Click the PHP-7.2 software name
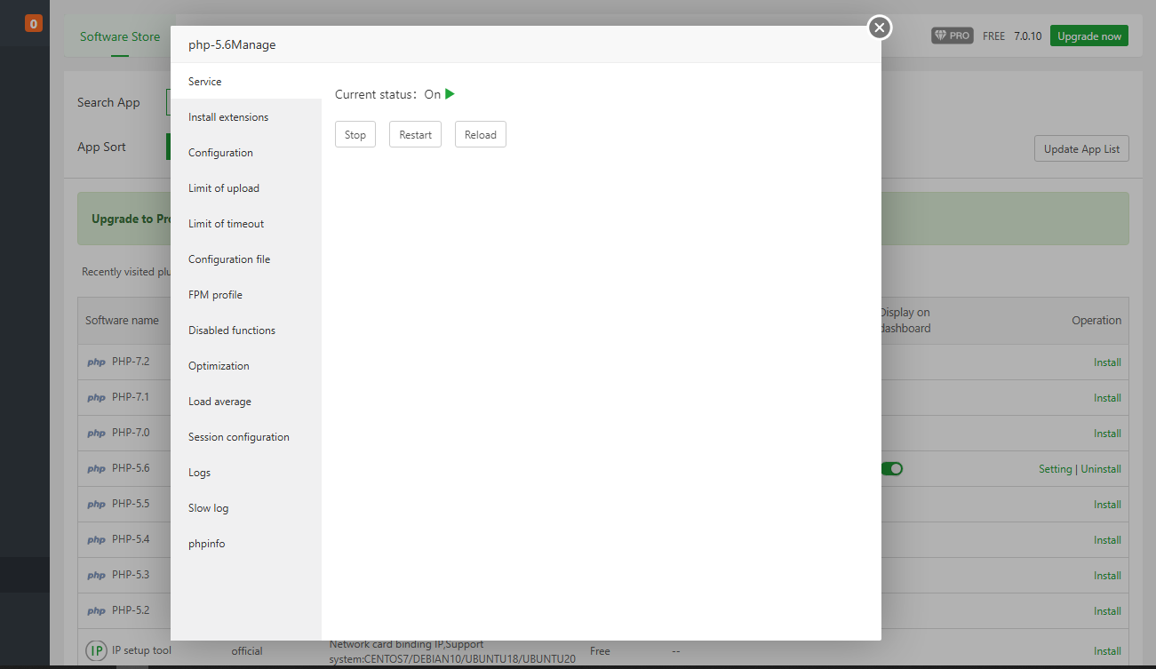This screenshot has height=669, width=1156. (x=131, y=362)
